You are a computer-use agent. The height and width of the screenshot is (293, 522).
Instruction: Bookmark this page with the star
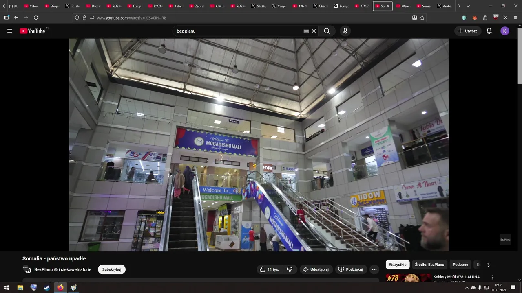422,18
